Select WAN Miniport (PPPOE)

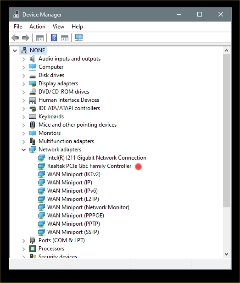[x=75, y=216]
